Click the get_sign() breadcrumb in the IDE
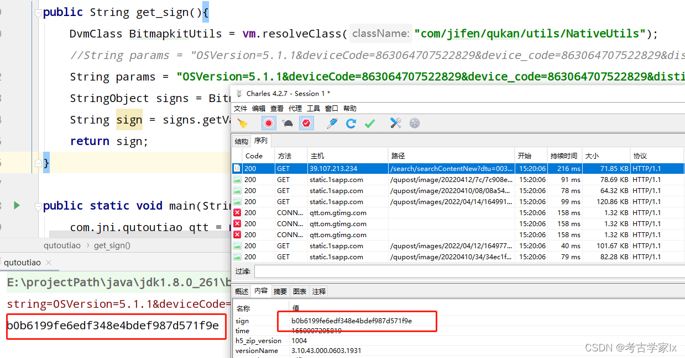The image size is (685, 358). (x=112, y=245)
